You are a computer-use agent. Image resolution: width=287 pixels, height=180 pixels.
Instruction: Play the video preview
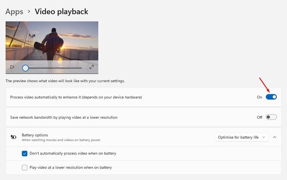coord(12,67)
